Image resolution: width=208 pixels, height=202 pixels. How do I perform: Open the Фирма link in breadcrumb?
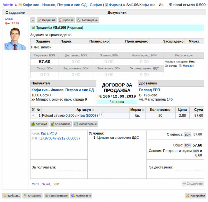(x=115, y=5)
